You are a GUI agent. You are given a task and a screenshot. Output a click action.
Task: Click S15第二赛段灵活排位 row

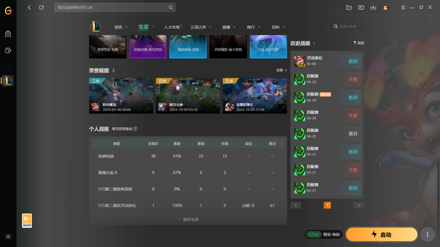click(188, 205)
